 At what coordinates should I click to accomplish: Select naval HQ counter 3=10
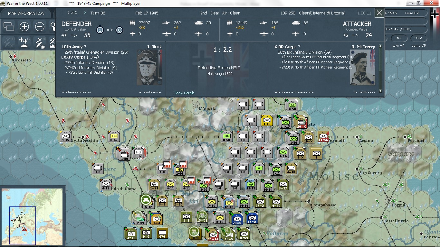click(130, 233)
